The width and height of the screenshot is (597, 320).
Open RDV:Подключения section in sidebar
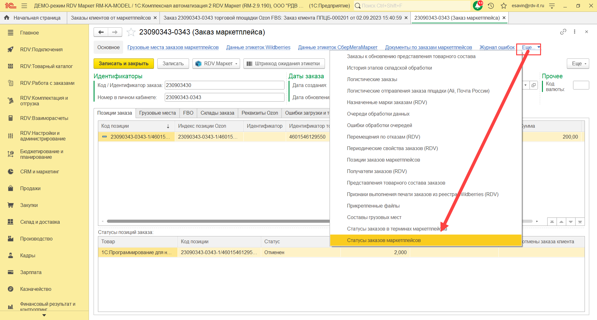[x=41, y=49]
